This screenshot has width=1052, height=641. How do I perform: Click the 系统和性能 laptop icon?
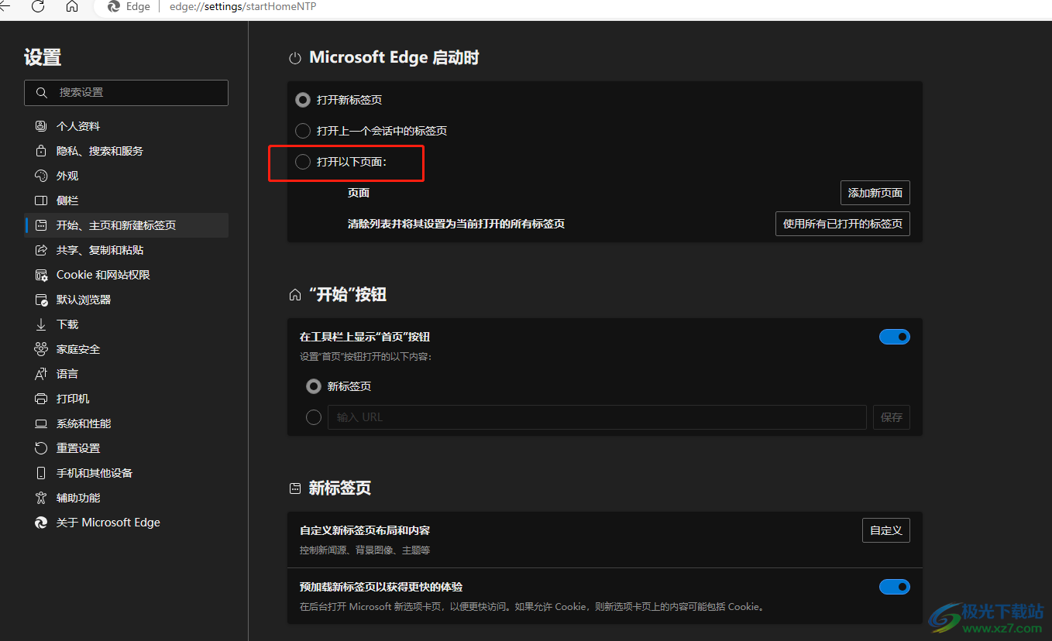click(x=41, y=423)
